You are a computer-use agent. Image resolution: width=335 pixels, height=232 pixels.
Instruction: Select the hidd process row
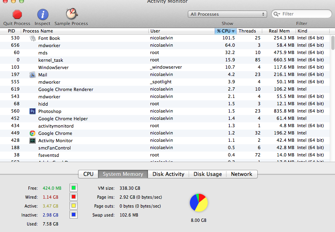(165, 104)
